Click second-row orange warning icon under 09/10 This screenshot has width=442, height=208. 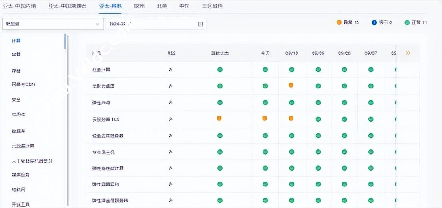pos(291,86)
